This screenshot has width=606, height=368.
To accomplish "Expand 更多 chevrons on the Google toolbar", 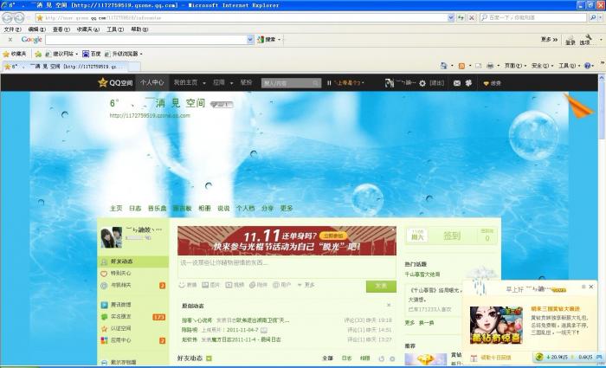I will (549, 40).
